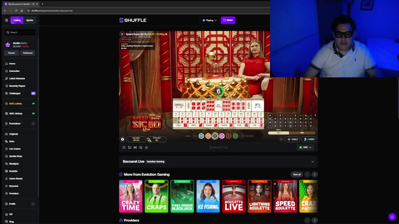Toggle fullscreen mode icon below the game
Viewport: 399px width, 224px height.
click(x=124, y=147)
